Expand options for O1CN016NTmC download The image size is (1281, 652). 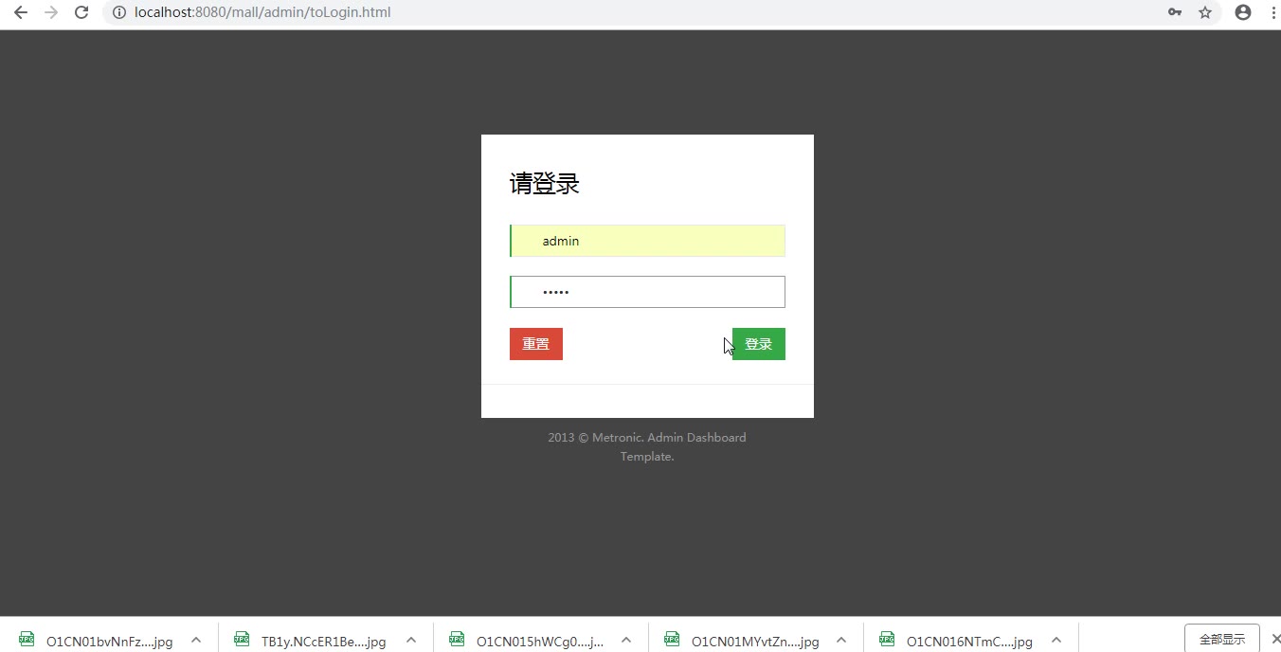pos(1056,641)
